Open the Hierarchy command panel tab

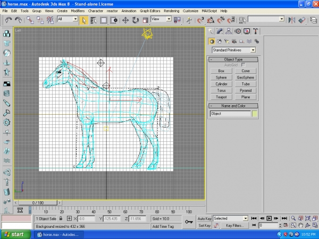[229, 31]
